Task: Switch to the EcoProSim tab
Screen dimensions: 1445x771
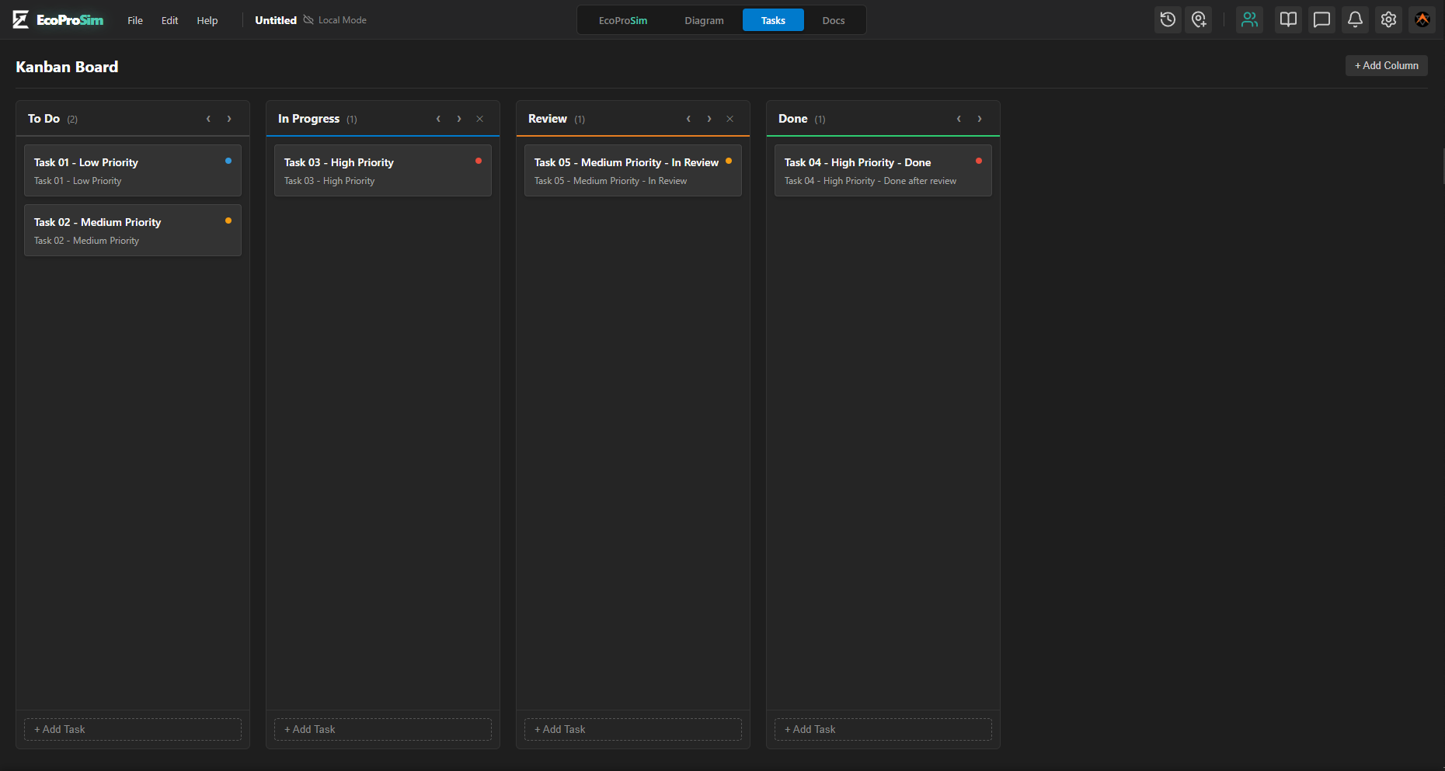Action: [623, 20]
